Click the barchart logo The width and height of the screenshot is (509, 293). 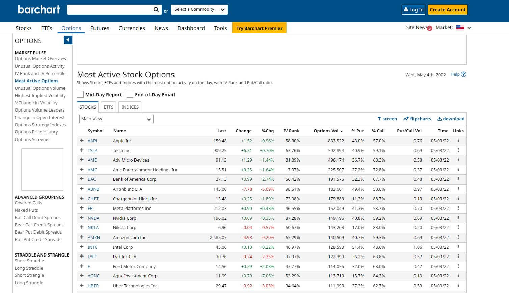(39, 9)
